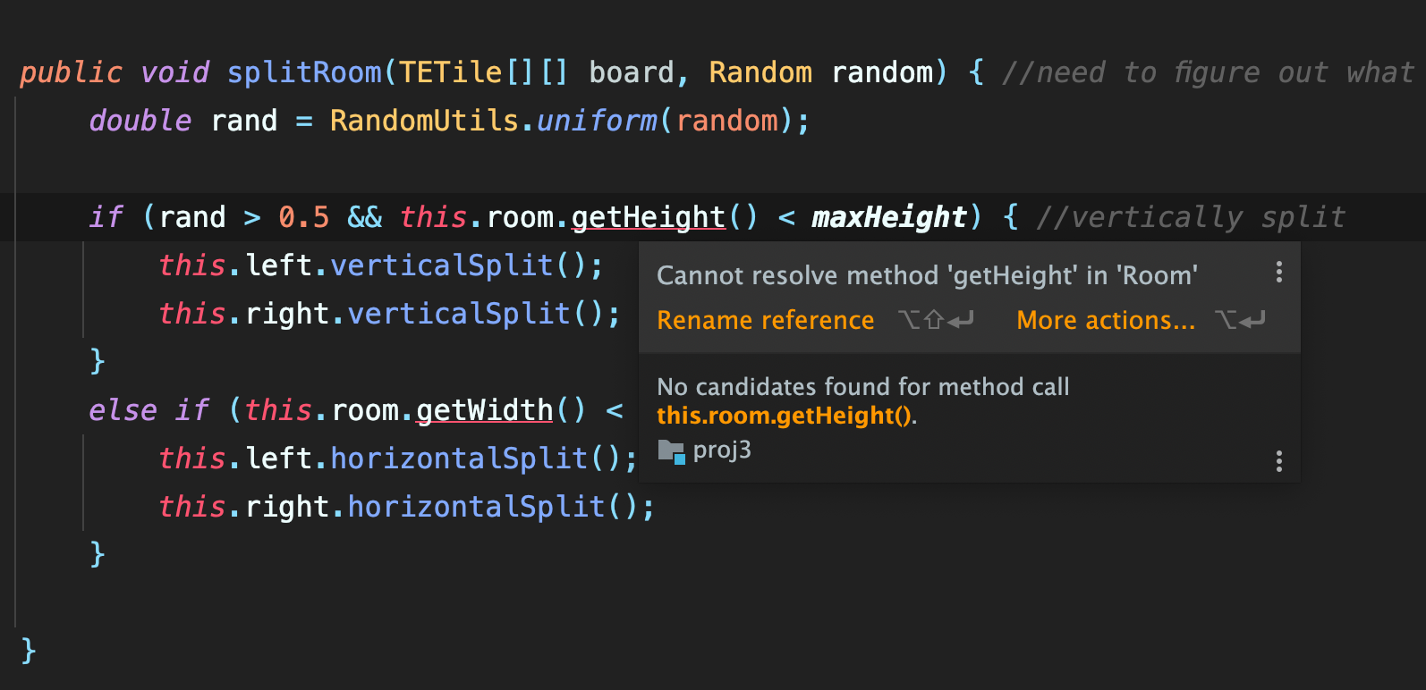The height and width of the screenshot is (690, 1426).
Task: Click the uniform method call
Action: click(597, 121)
